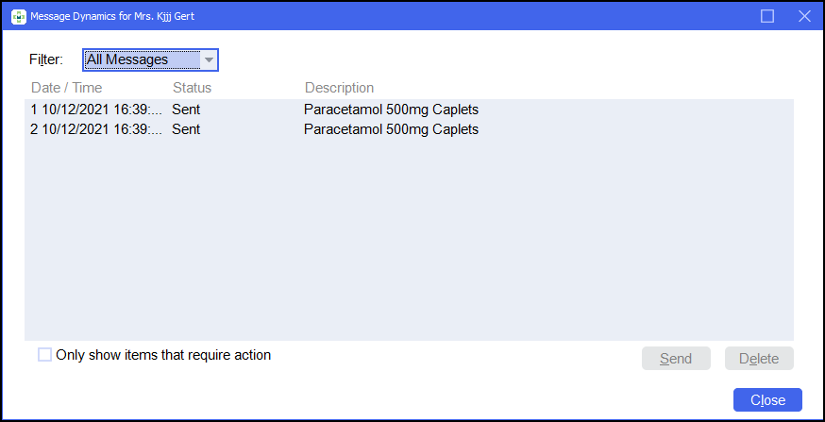Click the Sent status of message 2
The height and width of the screenshot is (422, 825).
pos(186,129)
